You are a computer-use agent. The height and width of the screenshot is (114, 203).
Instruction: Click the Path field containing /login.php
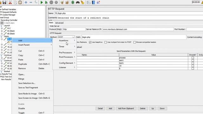point(134,37)
